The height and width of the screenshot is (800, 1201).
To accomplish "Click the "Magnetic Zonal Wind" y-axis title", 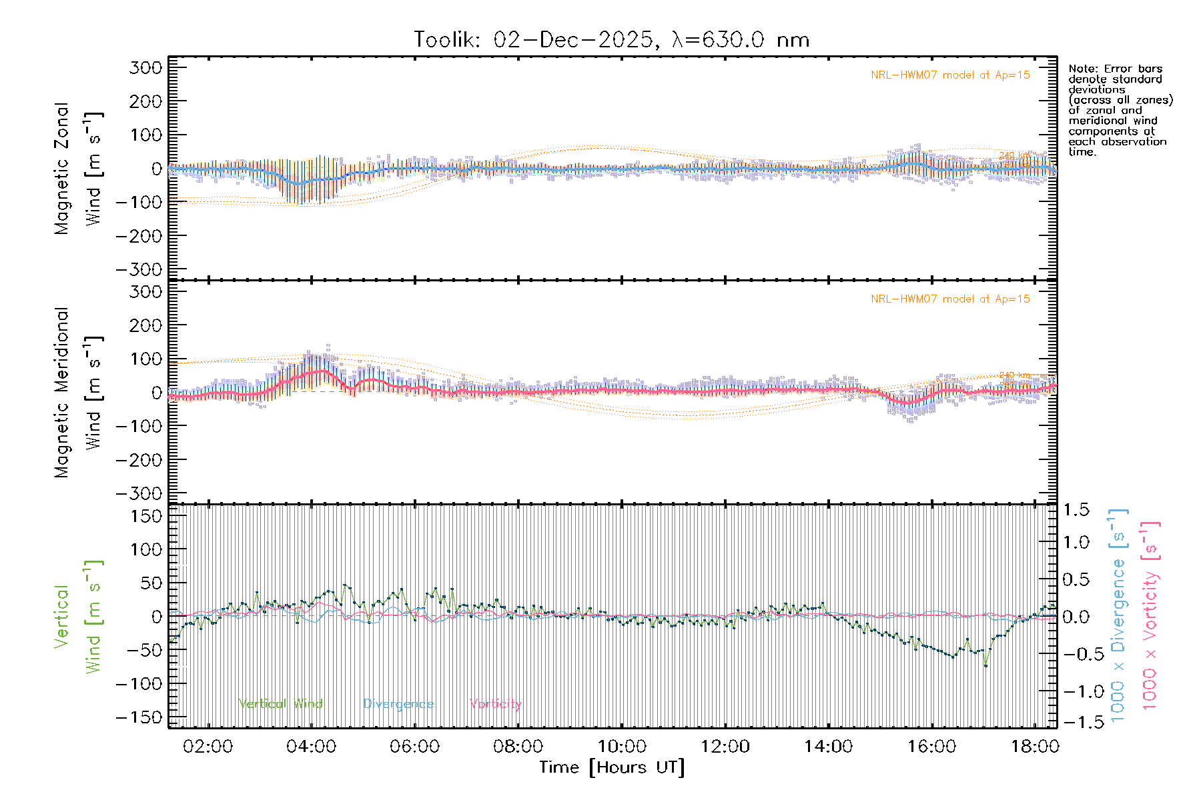I will pos(78,169).
